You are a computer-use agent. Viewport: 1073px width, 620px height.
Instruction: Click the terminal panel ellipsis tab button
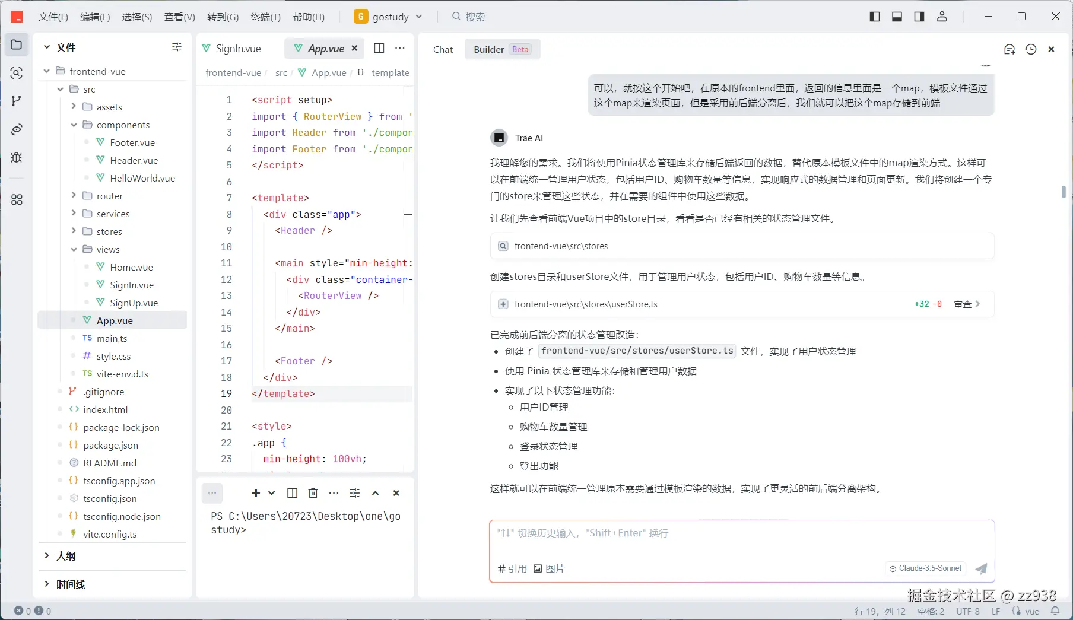[212, 493]
